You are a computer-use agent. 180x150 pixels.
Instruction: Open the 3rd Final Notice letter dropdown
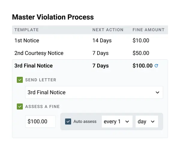[94, 92]
